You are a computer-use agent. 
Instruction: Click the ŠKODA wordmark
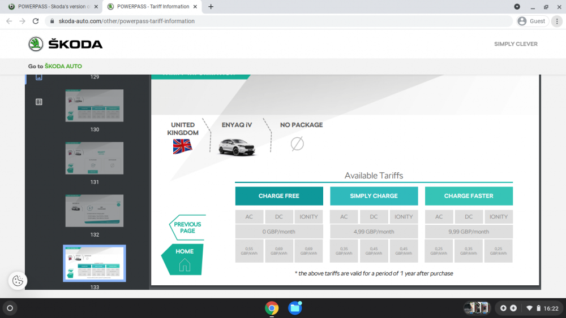75,44
